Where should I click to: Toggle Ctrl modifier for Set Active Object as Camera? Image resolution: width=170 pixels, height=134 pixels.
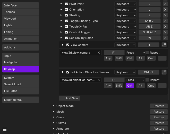click(130, 86)
